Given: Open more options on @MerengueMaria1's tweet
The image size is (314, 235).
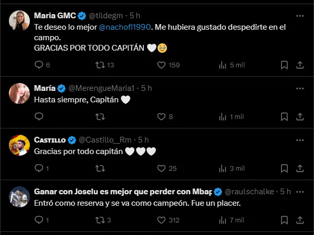Looking at the screenshot, I should pos(300,88).
